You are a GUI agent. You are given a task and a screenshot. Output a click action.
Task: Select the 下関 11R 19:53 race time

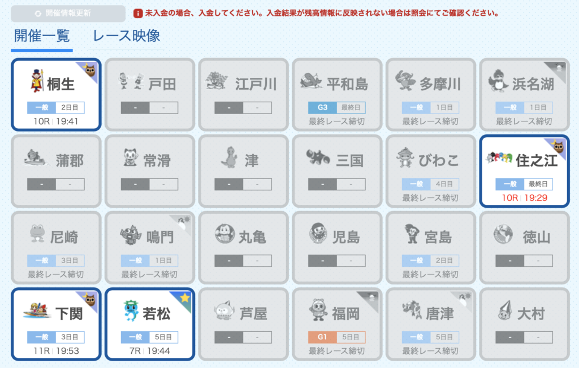pyautogui.click(x=55, y=351)
